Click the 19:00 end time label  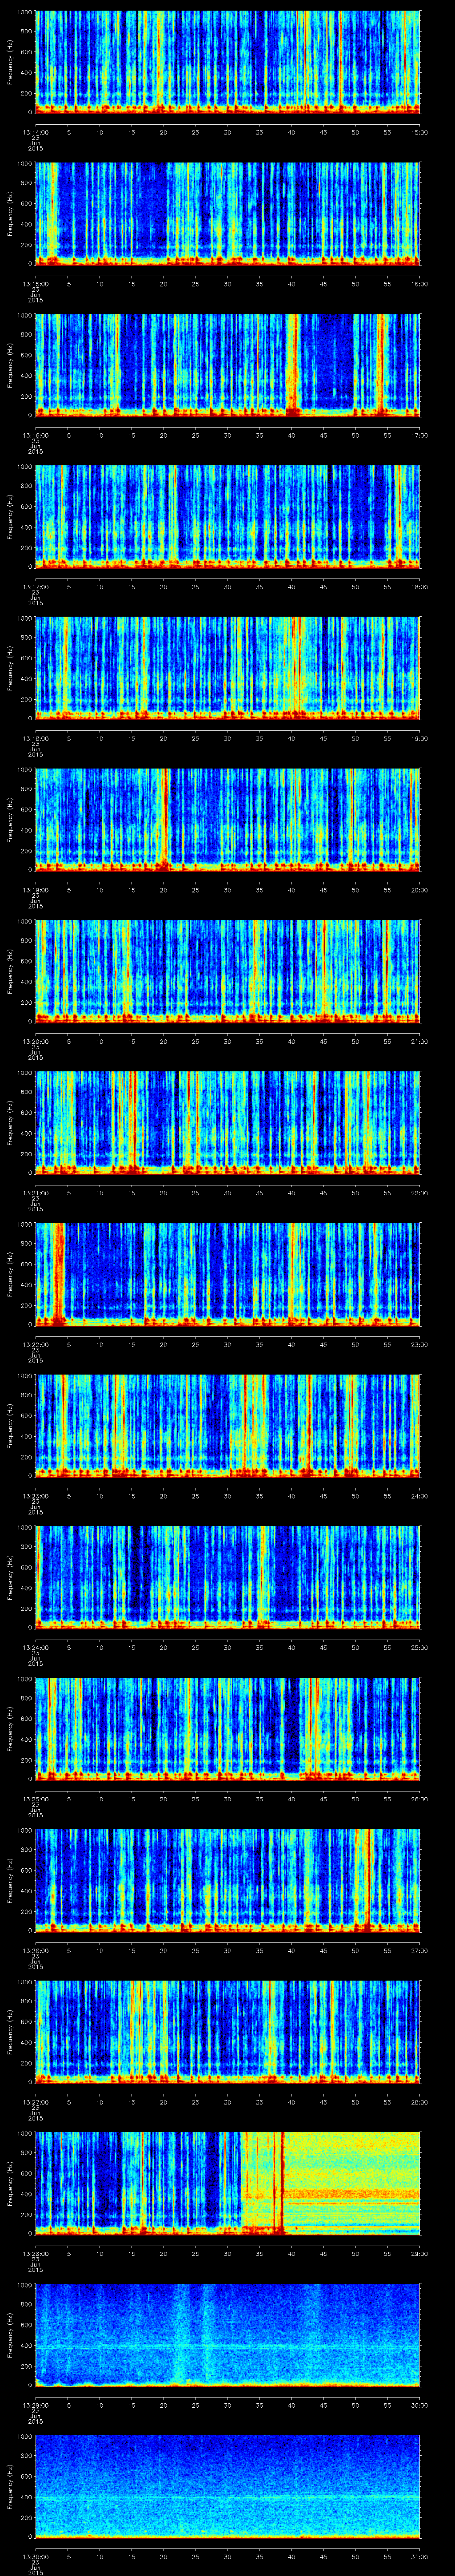click(x=419, y=739)
